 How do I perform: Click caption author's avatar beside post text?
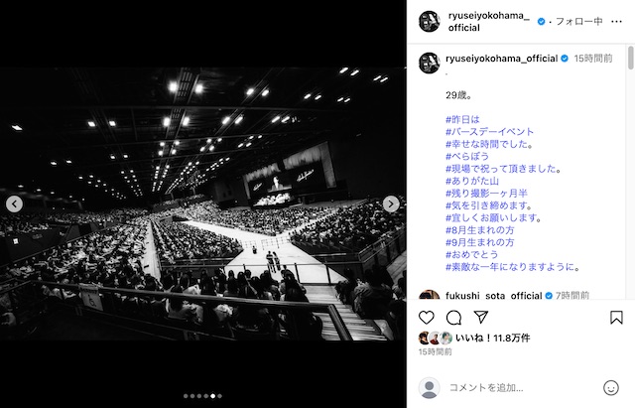(430, 63)
